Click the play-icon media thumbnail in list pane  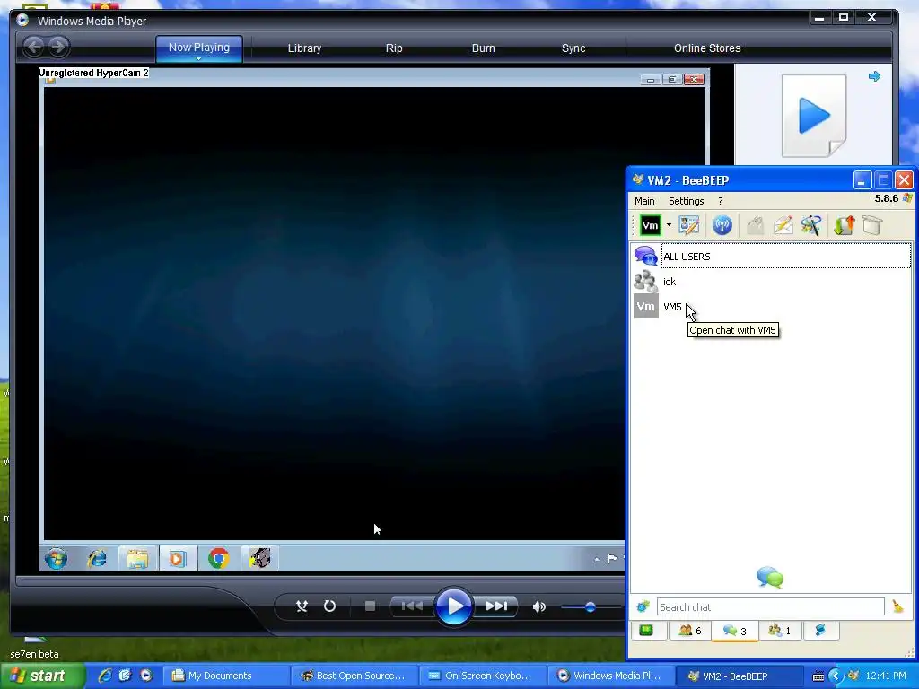click(x=813, y=116)
